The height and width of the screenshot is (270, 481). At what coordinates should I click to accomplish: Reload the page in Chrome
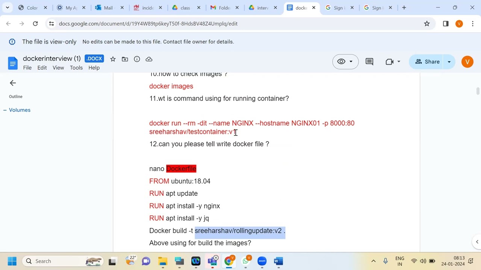(x=35, y=24)
